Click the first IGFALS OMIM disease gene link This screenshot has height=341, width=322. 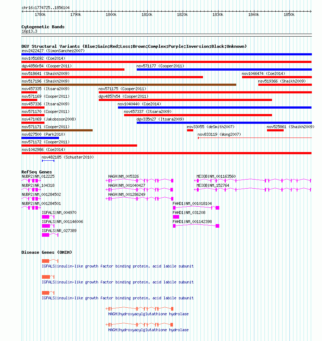pyautogui.click(x=118, y=266)
